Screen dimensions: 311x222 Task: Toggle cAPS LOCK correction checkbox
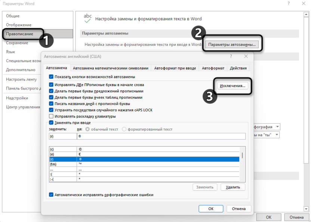click(51, 110)
